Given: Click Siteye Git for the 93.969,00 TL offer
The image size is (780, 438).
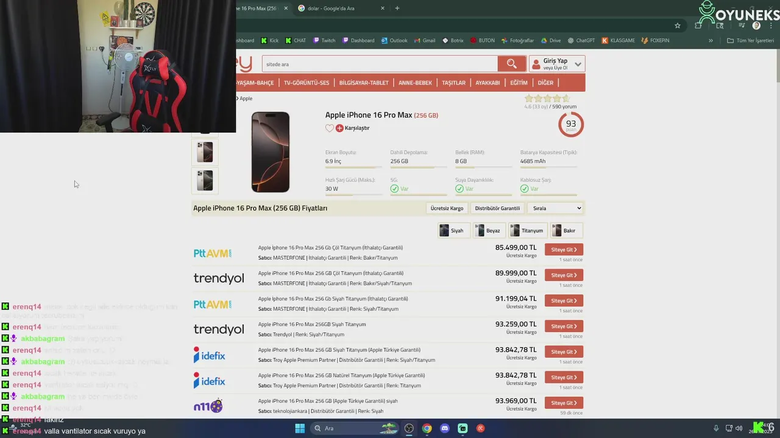Looking at the screenshot, I should 564,403.
